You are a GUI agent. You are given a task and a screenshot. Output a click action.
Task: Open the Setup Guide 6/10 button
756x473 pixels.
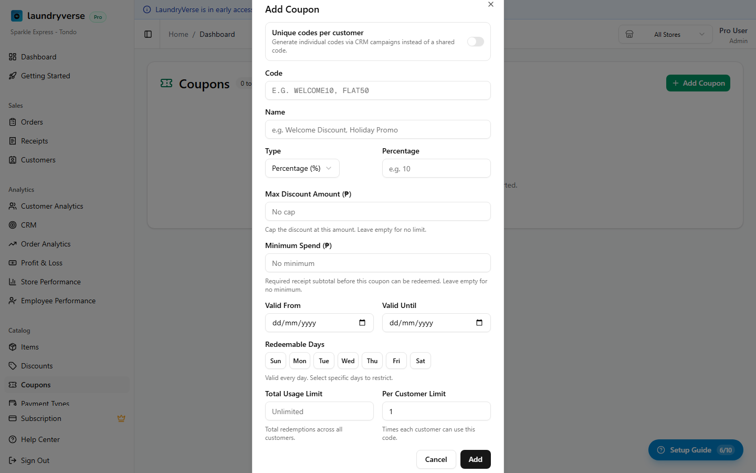coord(696,450)
